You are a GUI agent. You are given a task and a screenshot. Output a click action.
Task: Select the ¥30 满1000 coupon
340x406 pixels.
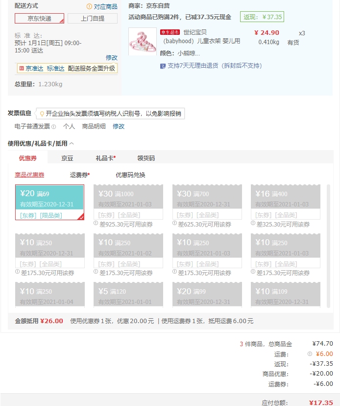[128, 202]
